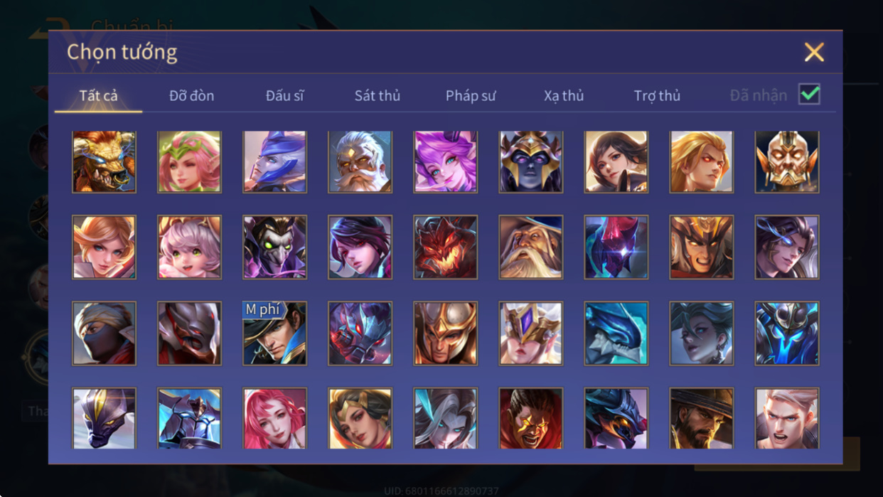Show the "Sát thủ" hero category
The height and width of the screenshot is (497, 883).
378,95
